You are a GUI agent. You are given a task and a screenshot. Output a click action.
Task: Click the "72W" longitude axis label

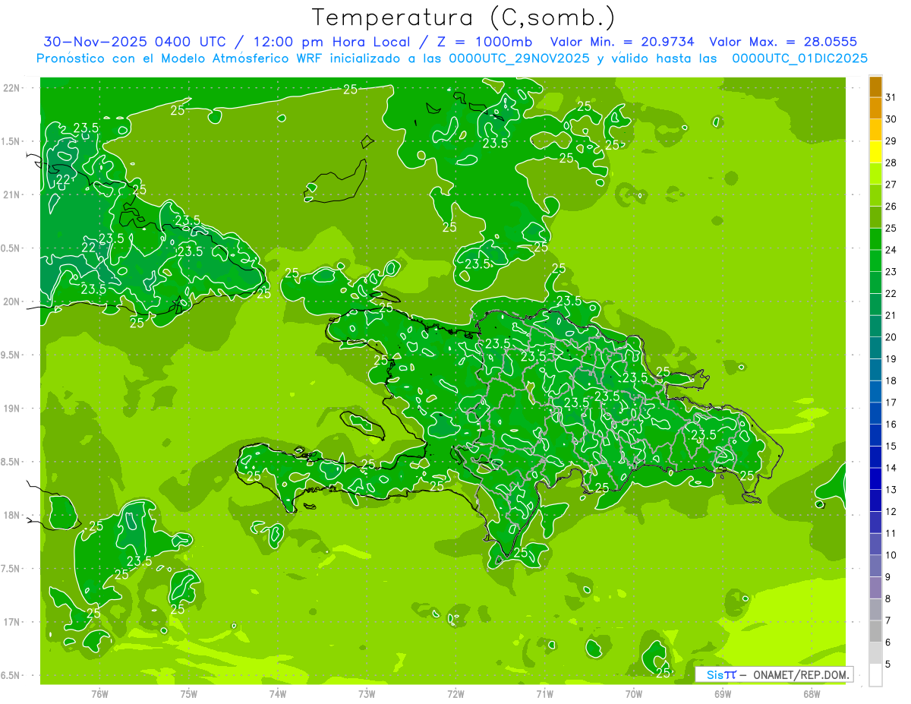tap(455, 694)
